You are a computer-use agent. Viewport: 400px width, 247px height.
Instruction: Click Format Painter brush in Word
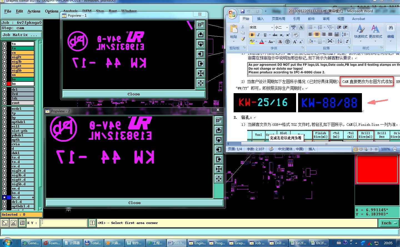tap(243, 39)
